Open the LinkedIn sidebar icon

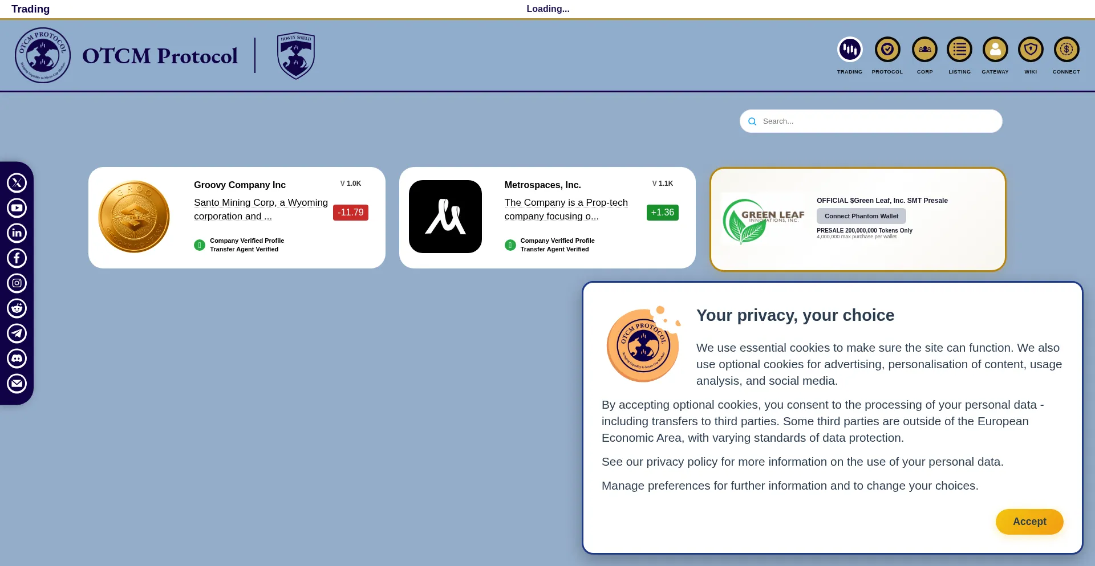[17, 233]
